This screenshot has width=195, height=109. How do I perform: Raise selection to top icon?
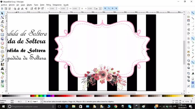click(43, 9)
